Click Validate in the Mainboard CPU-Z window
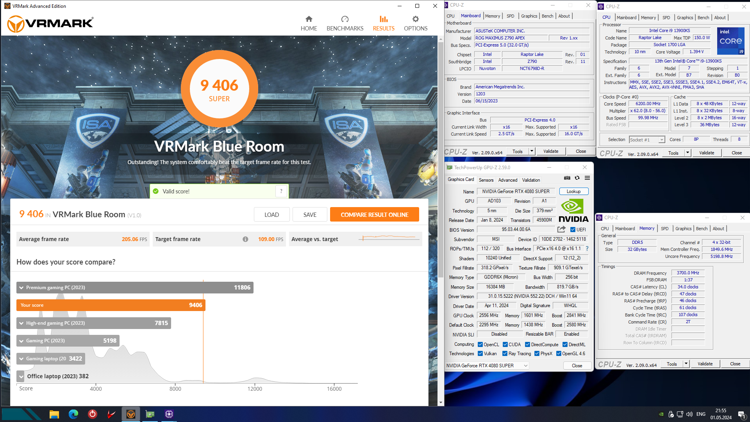This screenshot has width=750, height=422. [551, 151]
